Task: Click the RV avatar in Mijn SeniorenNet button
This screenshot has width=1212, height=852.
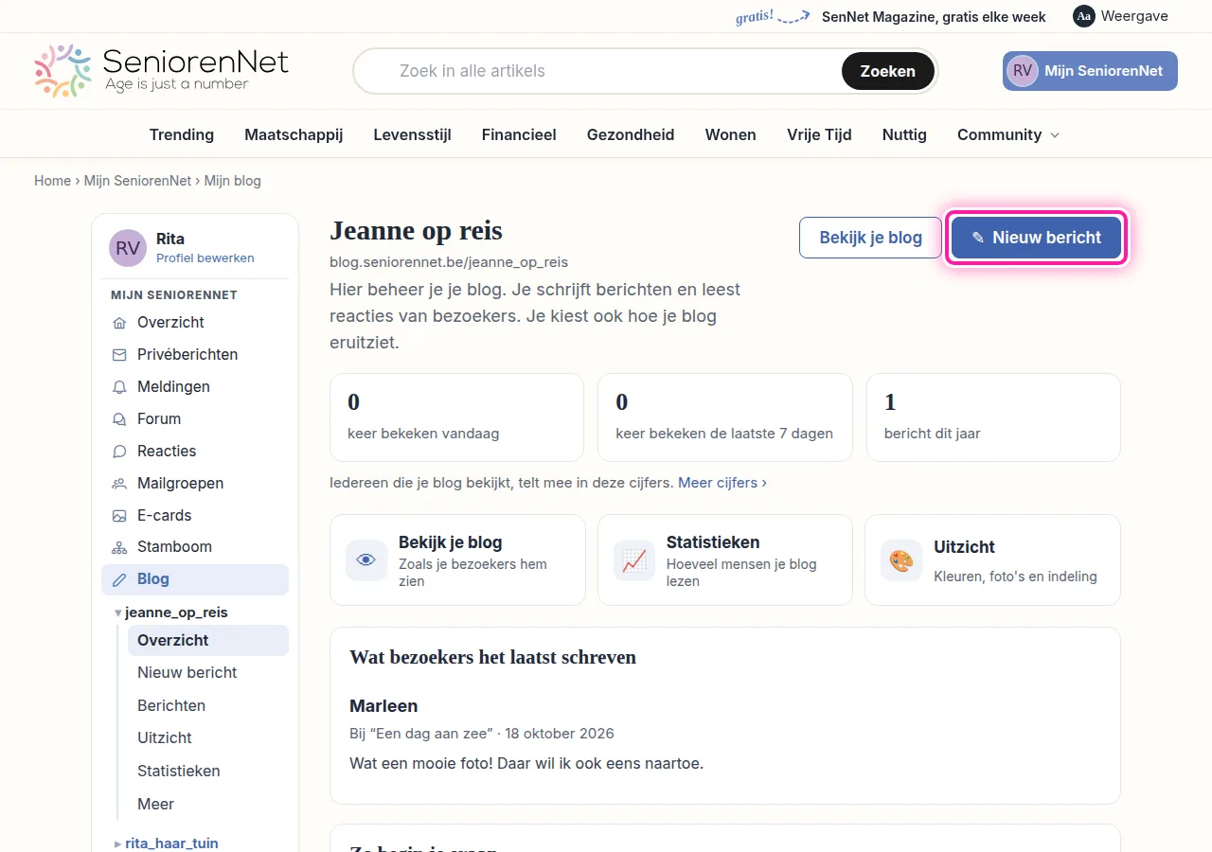Action: coord(1023,71)
